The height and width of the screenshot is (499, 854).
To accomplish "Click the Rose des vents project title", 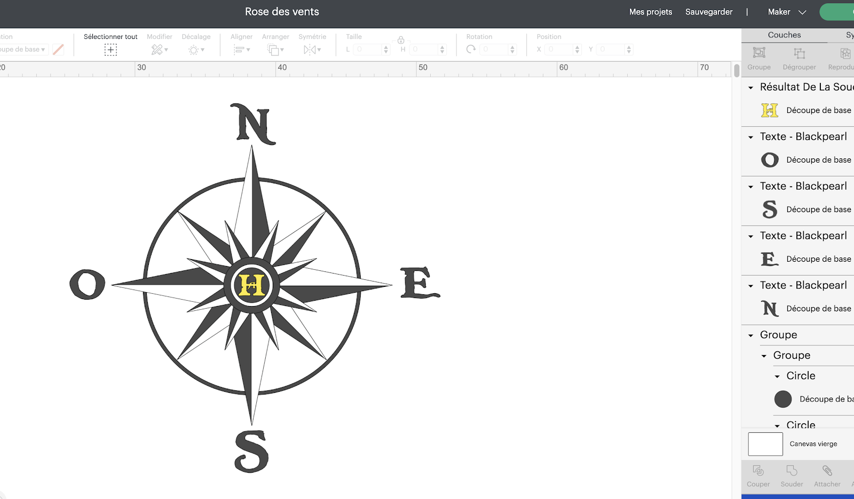I will (x=282, y=12).
